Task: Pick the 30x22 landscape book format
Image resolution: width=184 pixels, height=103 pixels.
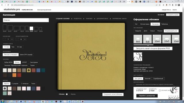Action: point(36,29)
